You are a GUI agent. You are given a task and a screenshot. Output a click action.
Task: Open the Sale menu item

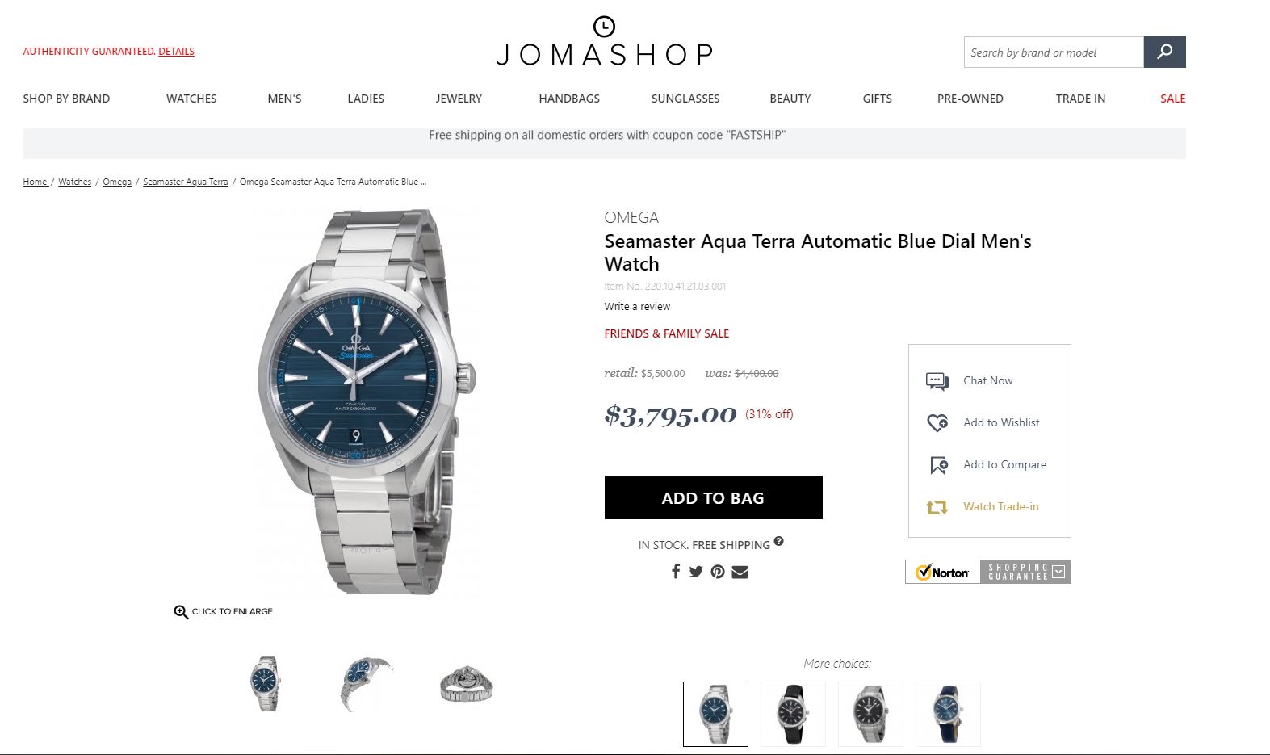(x=1172, y=99)
